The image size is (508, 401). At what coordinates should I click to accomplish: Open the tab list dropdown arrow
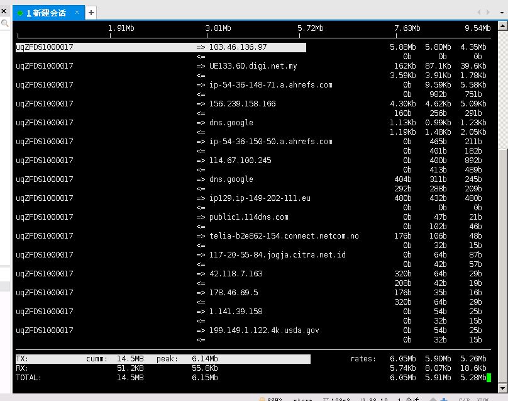[502, 13]
